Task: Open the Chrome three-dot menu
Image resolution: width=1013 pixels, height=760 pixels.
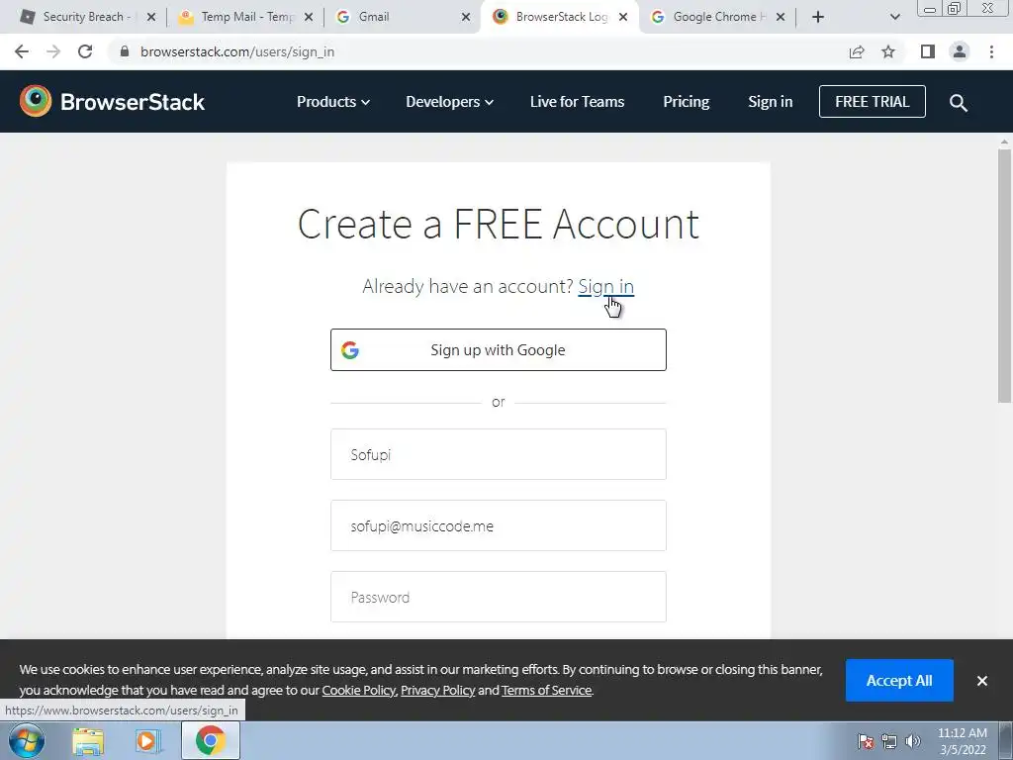Action: pos(991,51)
